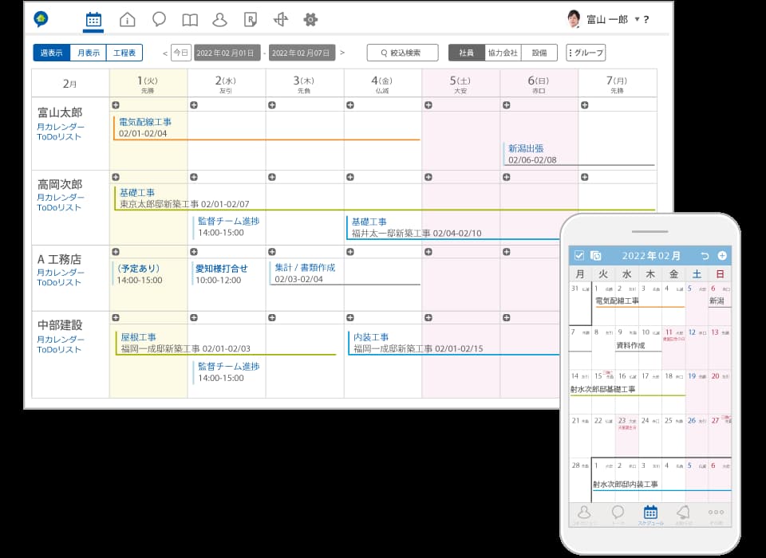Viewport: 766px width, 558px height.
Task: Open the グループ selector
Action: click(x=586, y=53)
